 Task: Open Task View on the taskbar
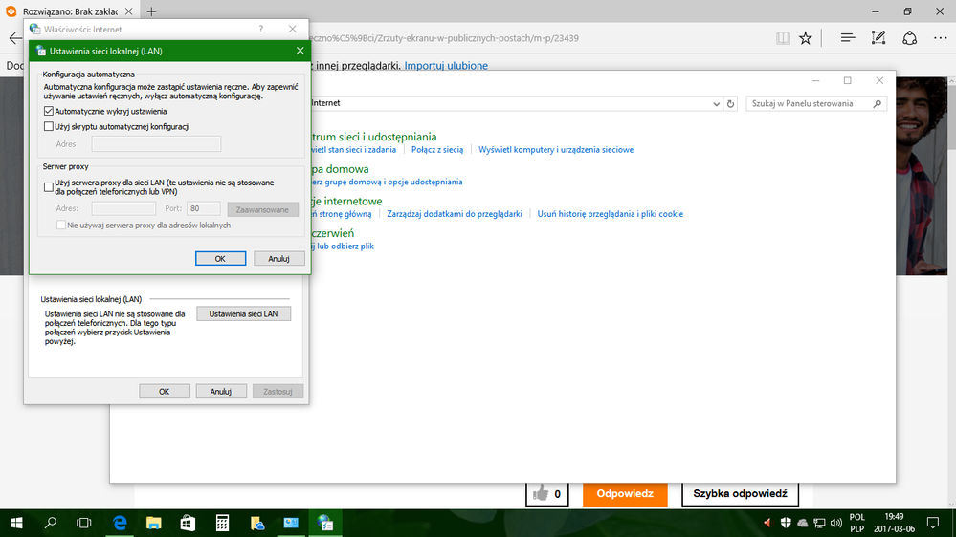click(84, 523)
